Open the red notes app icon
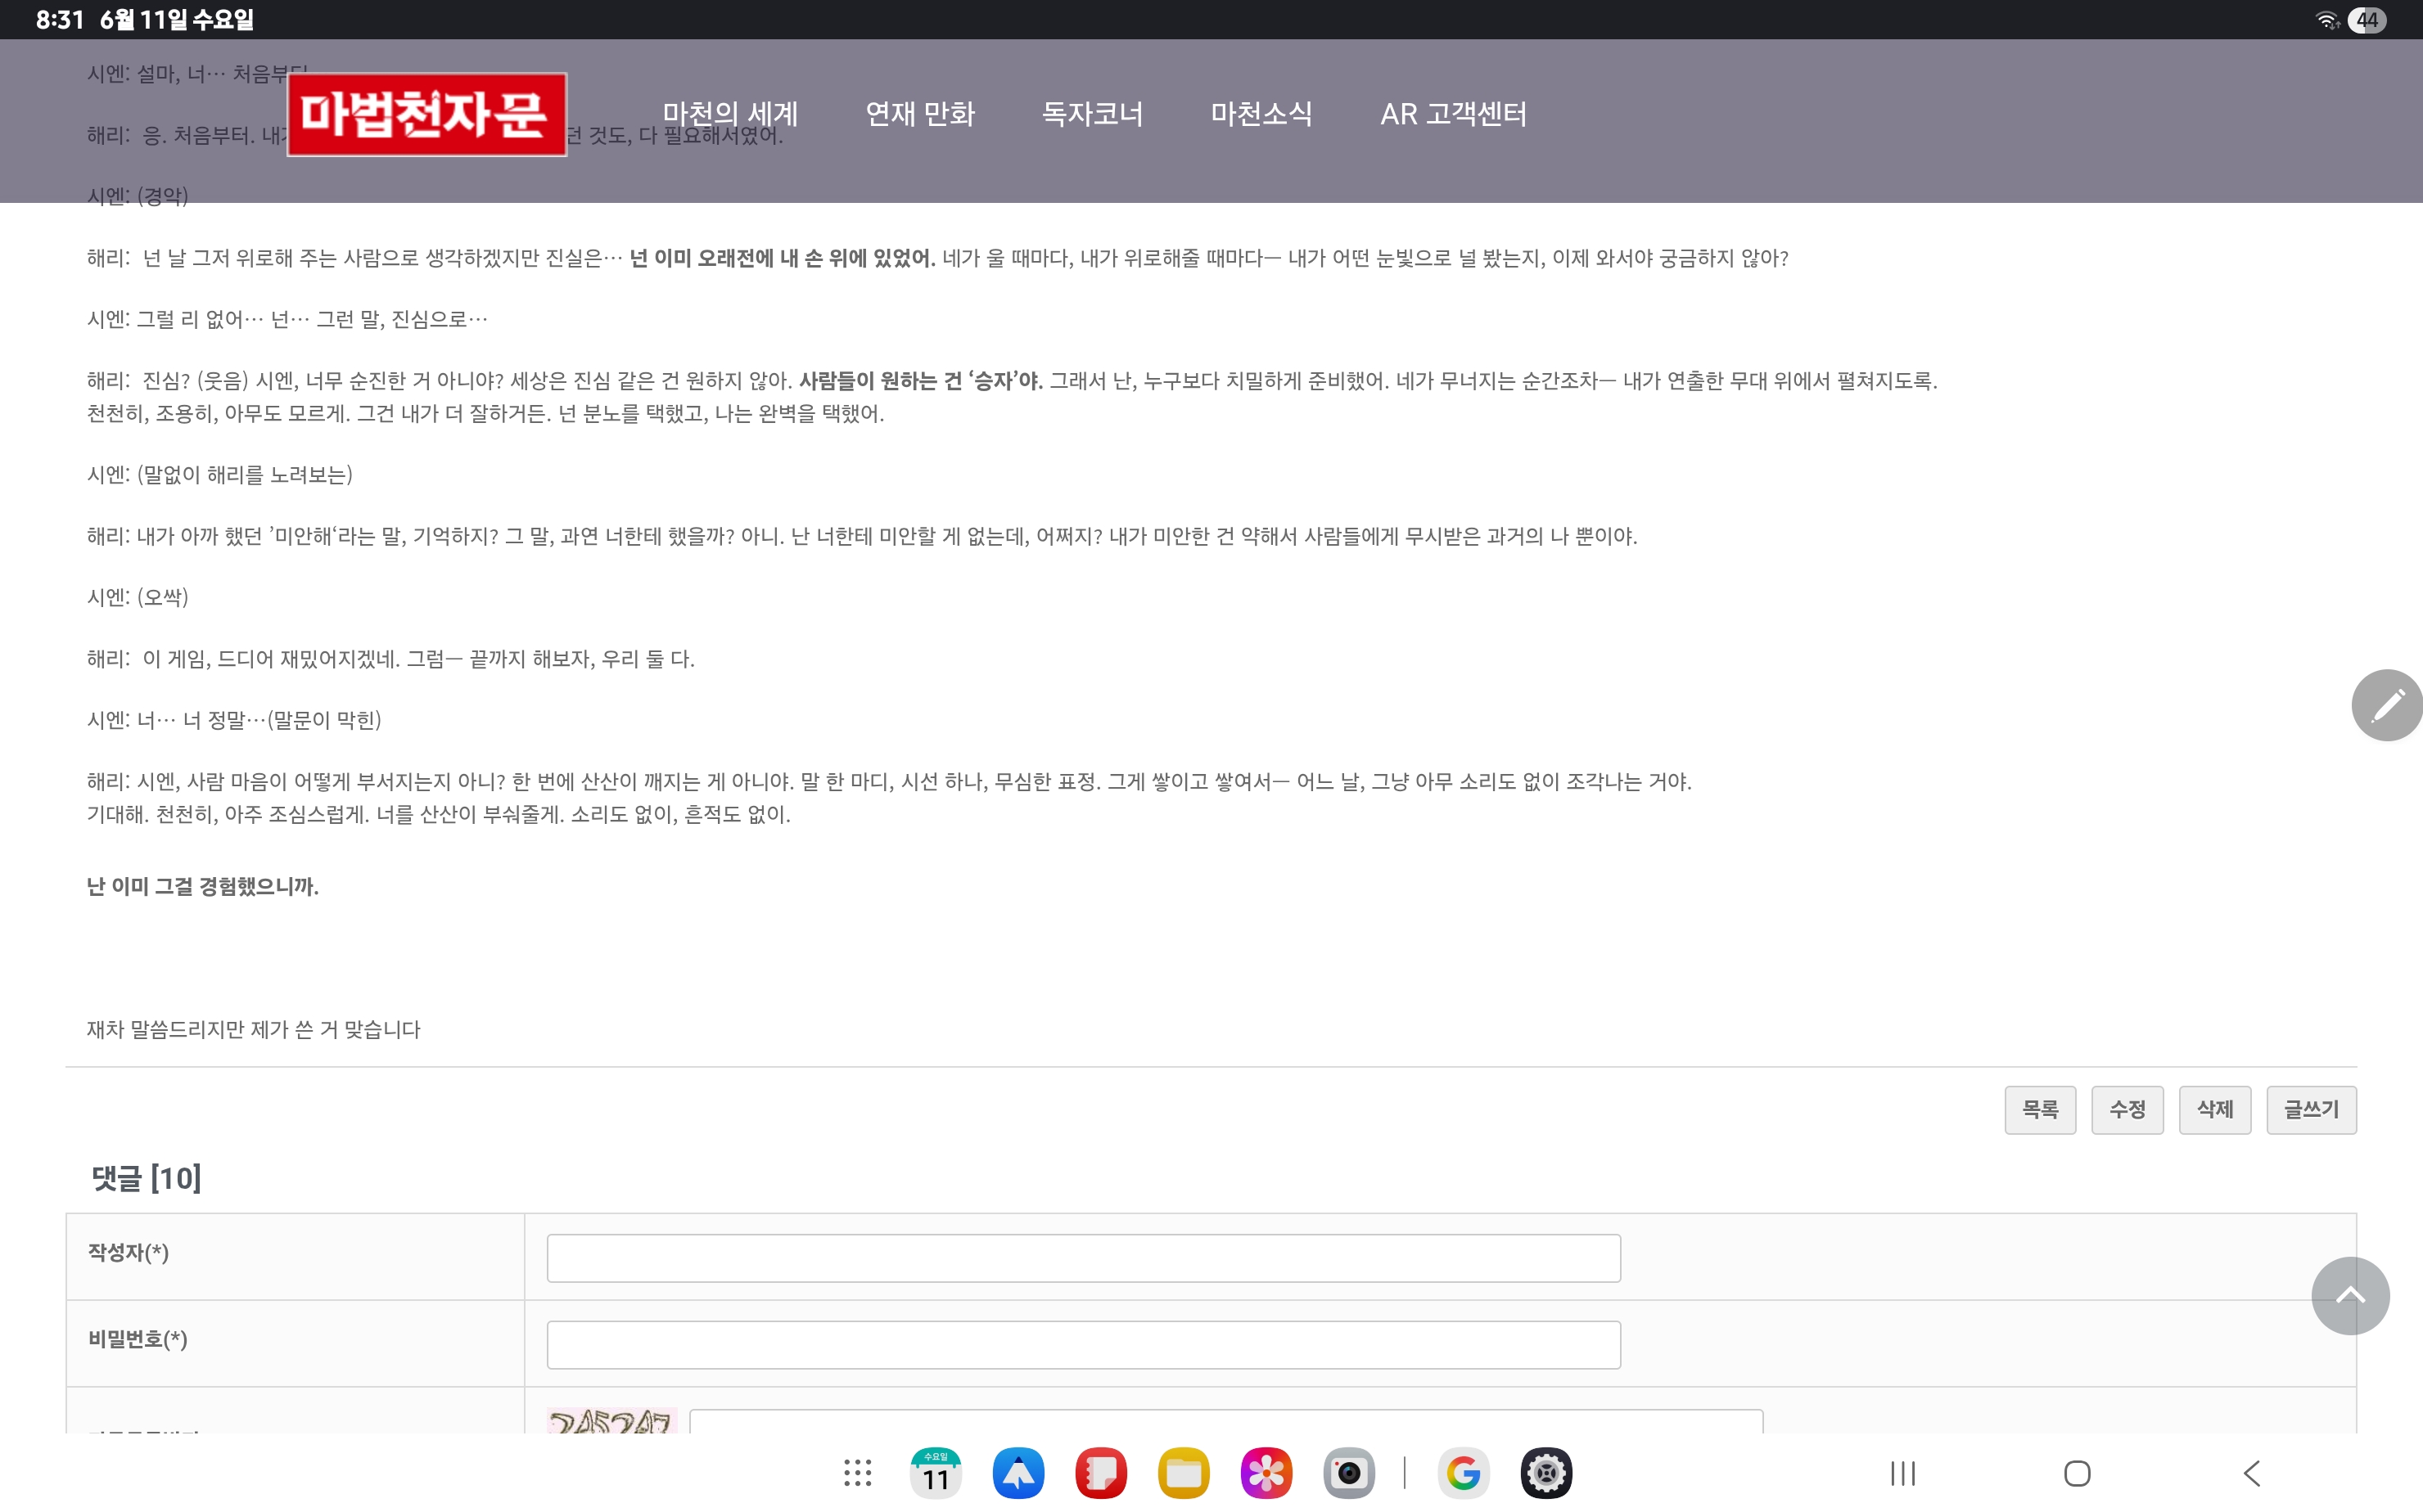Image resolution: width=2423 pixels, height=1512 pixels. [x=1100, y=1473]
